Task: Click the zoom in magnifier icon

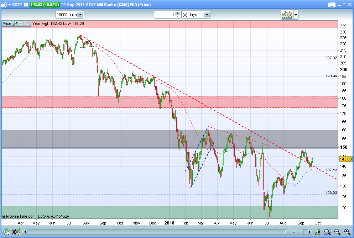Action: coord(347,232)
